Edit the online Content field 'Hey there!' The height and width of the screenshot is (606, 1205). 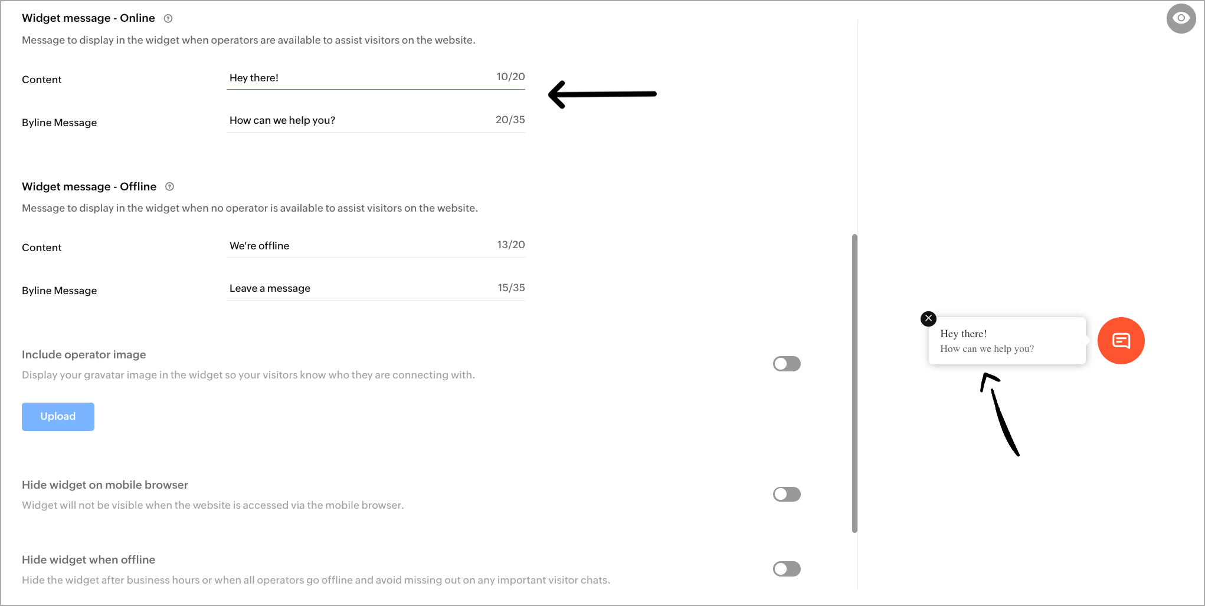coord(375,78)
